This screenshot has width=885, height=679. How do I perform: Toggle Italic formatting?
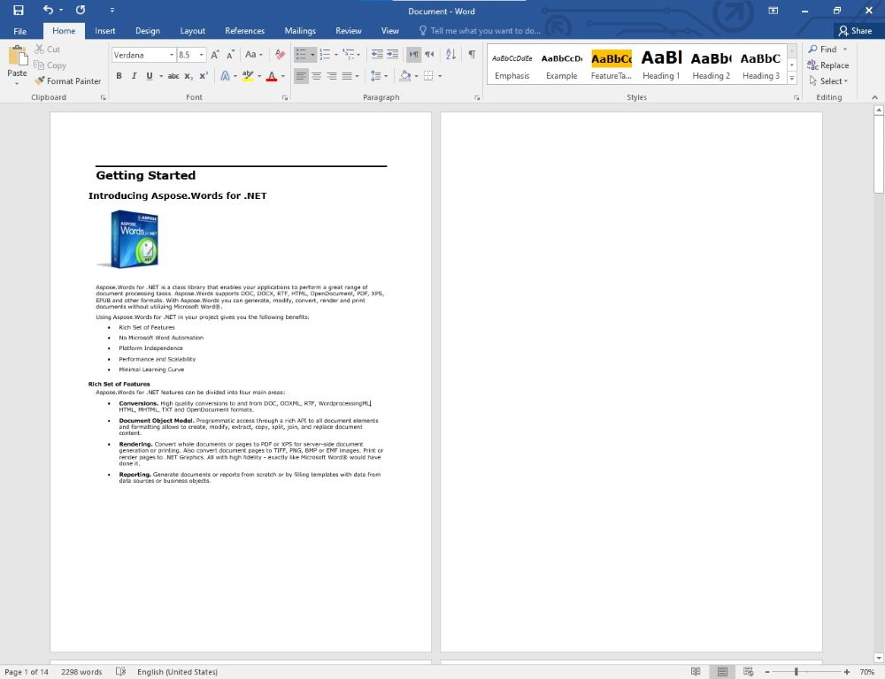pyautogui.click(x=134, y=76)
